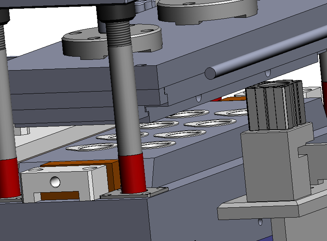
Task: Click the round hole in white bracket
Action: 56,182
